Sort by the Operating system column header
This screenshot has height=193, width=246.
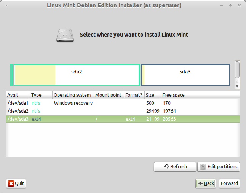pyautogui.click(x=73, y=95)
